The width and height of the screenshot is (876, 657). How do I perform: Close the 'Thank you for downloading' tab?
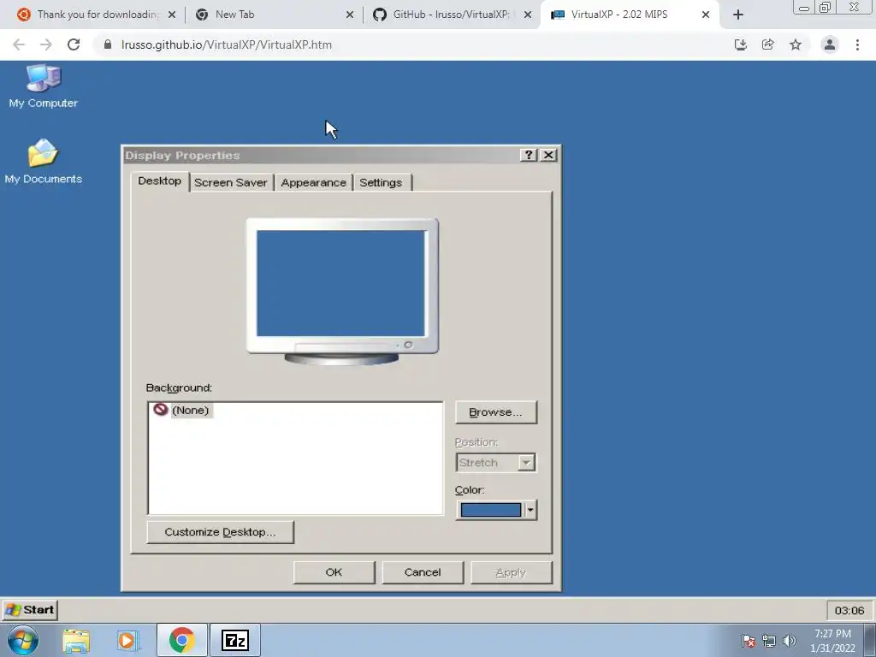pos(172,15)
